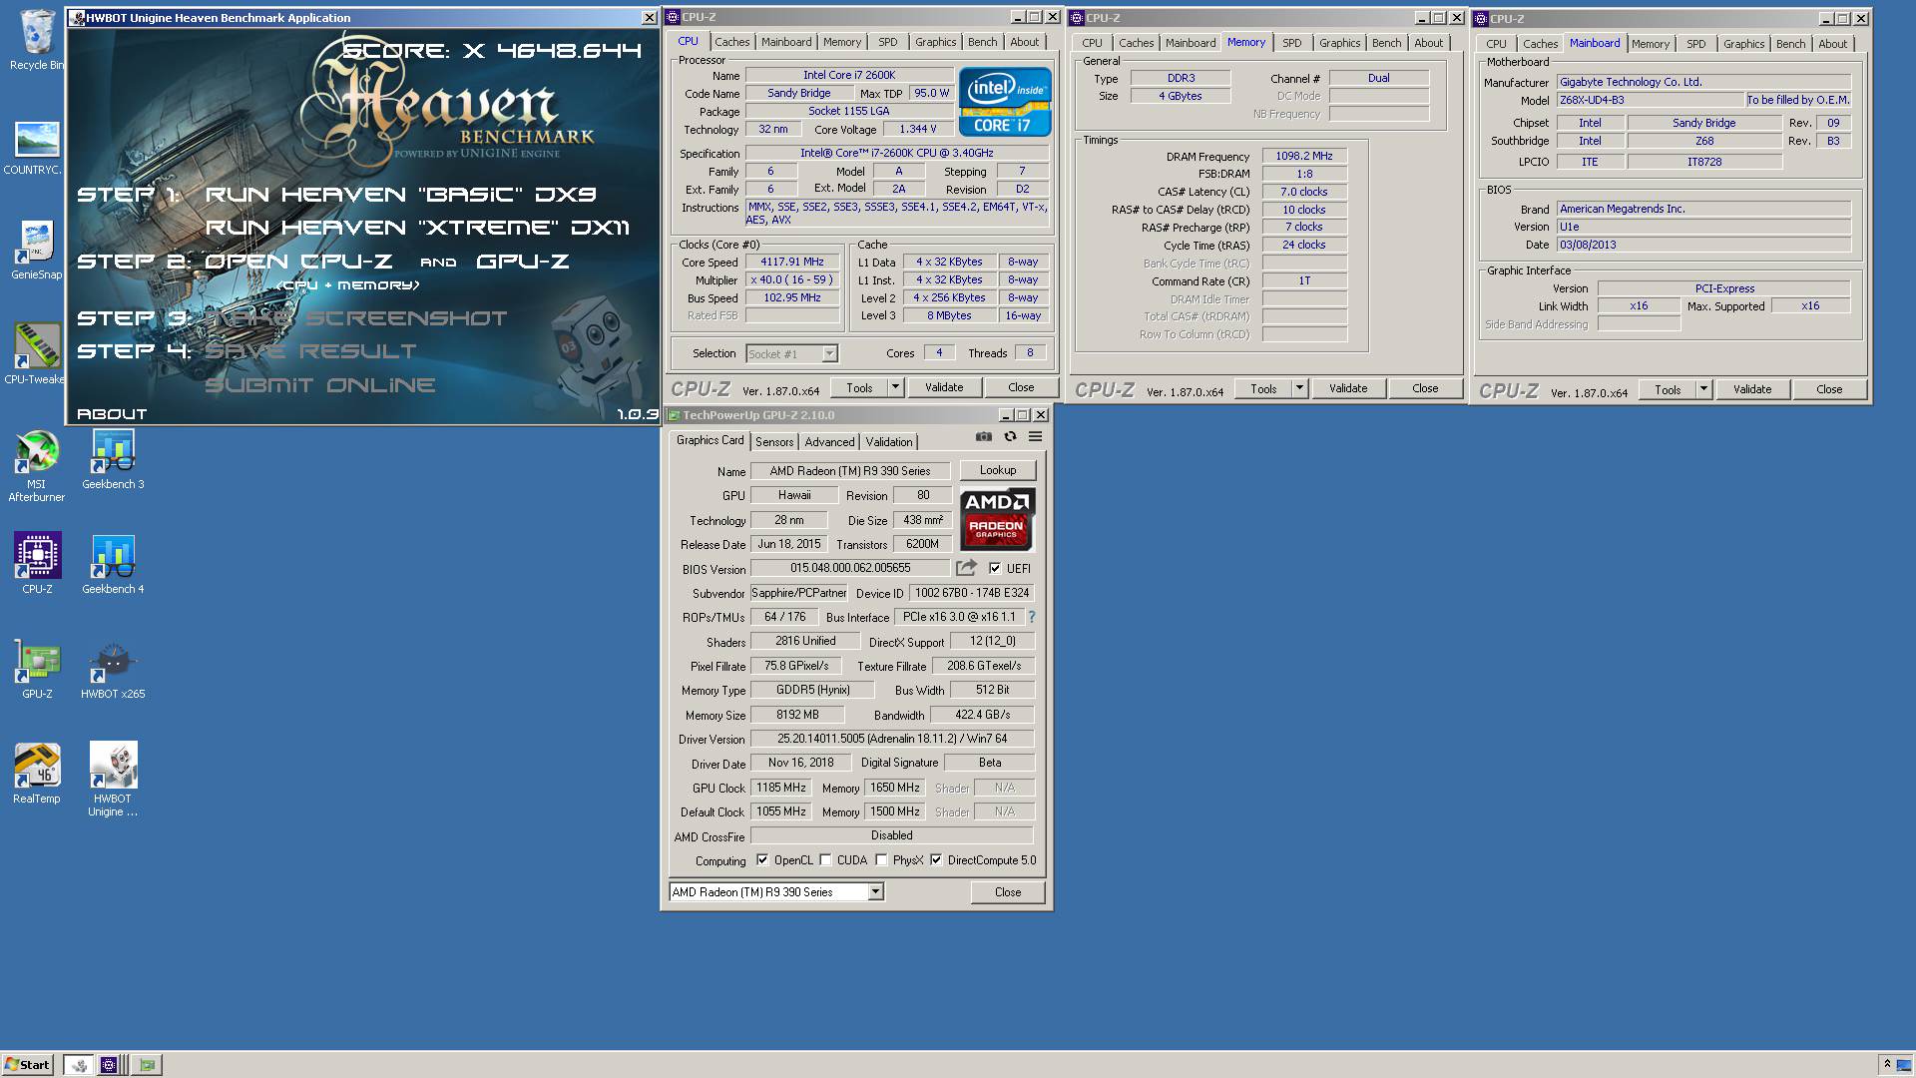This screenshot has height=1078, width=1916.
Task: Click the HWBOT Heaven taskbar button
Action: point(79,1065)
